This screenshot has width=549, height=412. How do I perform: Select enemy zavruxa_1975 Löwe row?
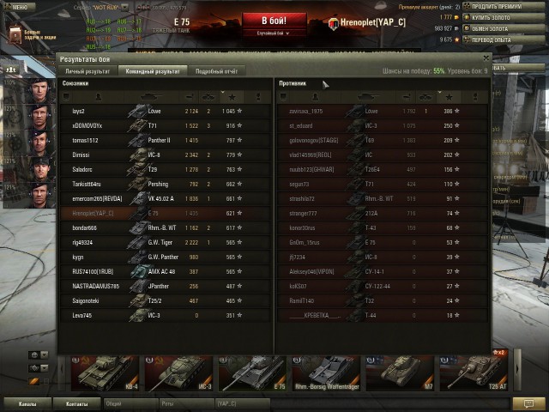point(383,111)
